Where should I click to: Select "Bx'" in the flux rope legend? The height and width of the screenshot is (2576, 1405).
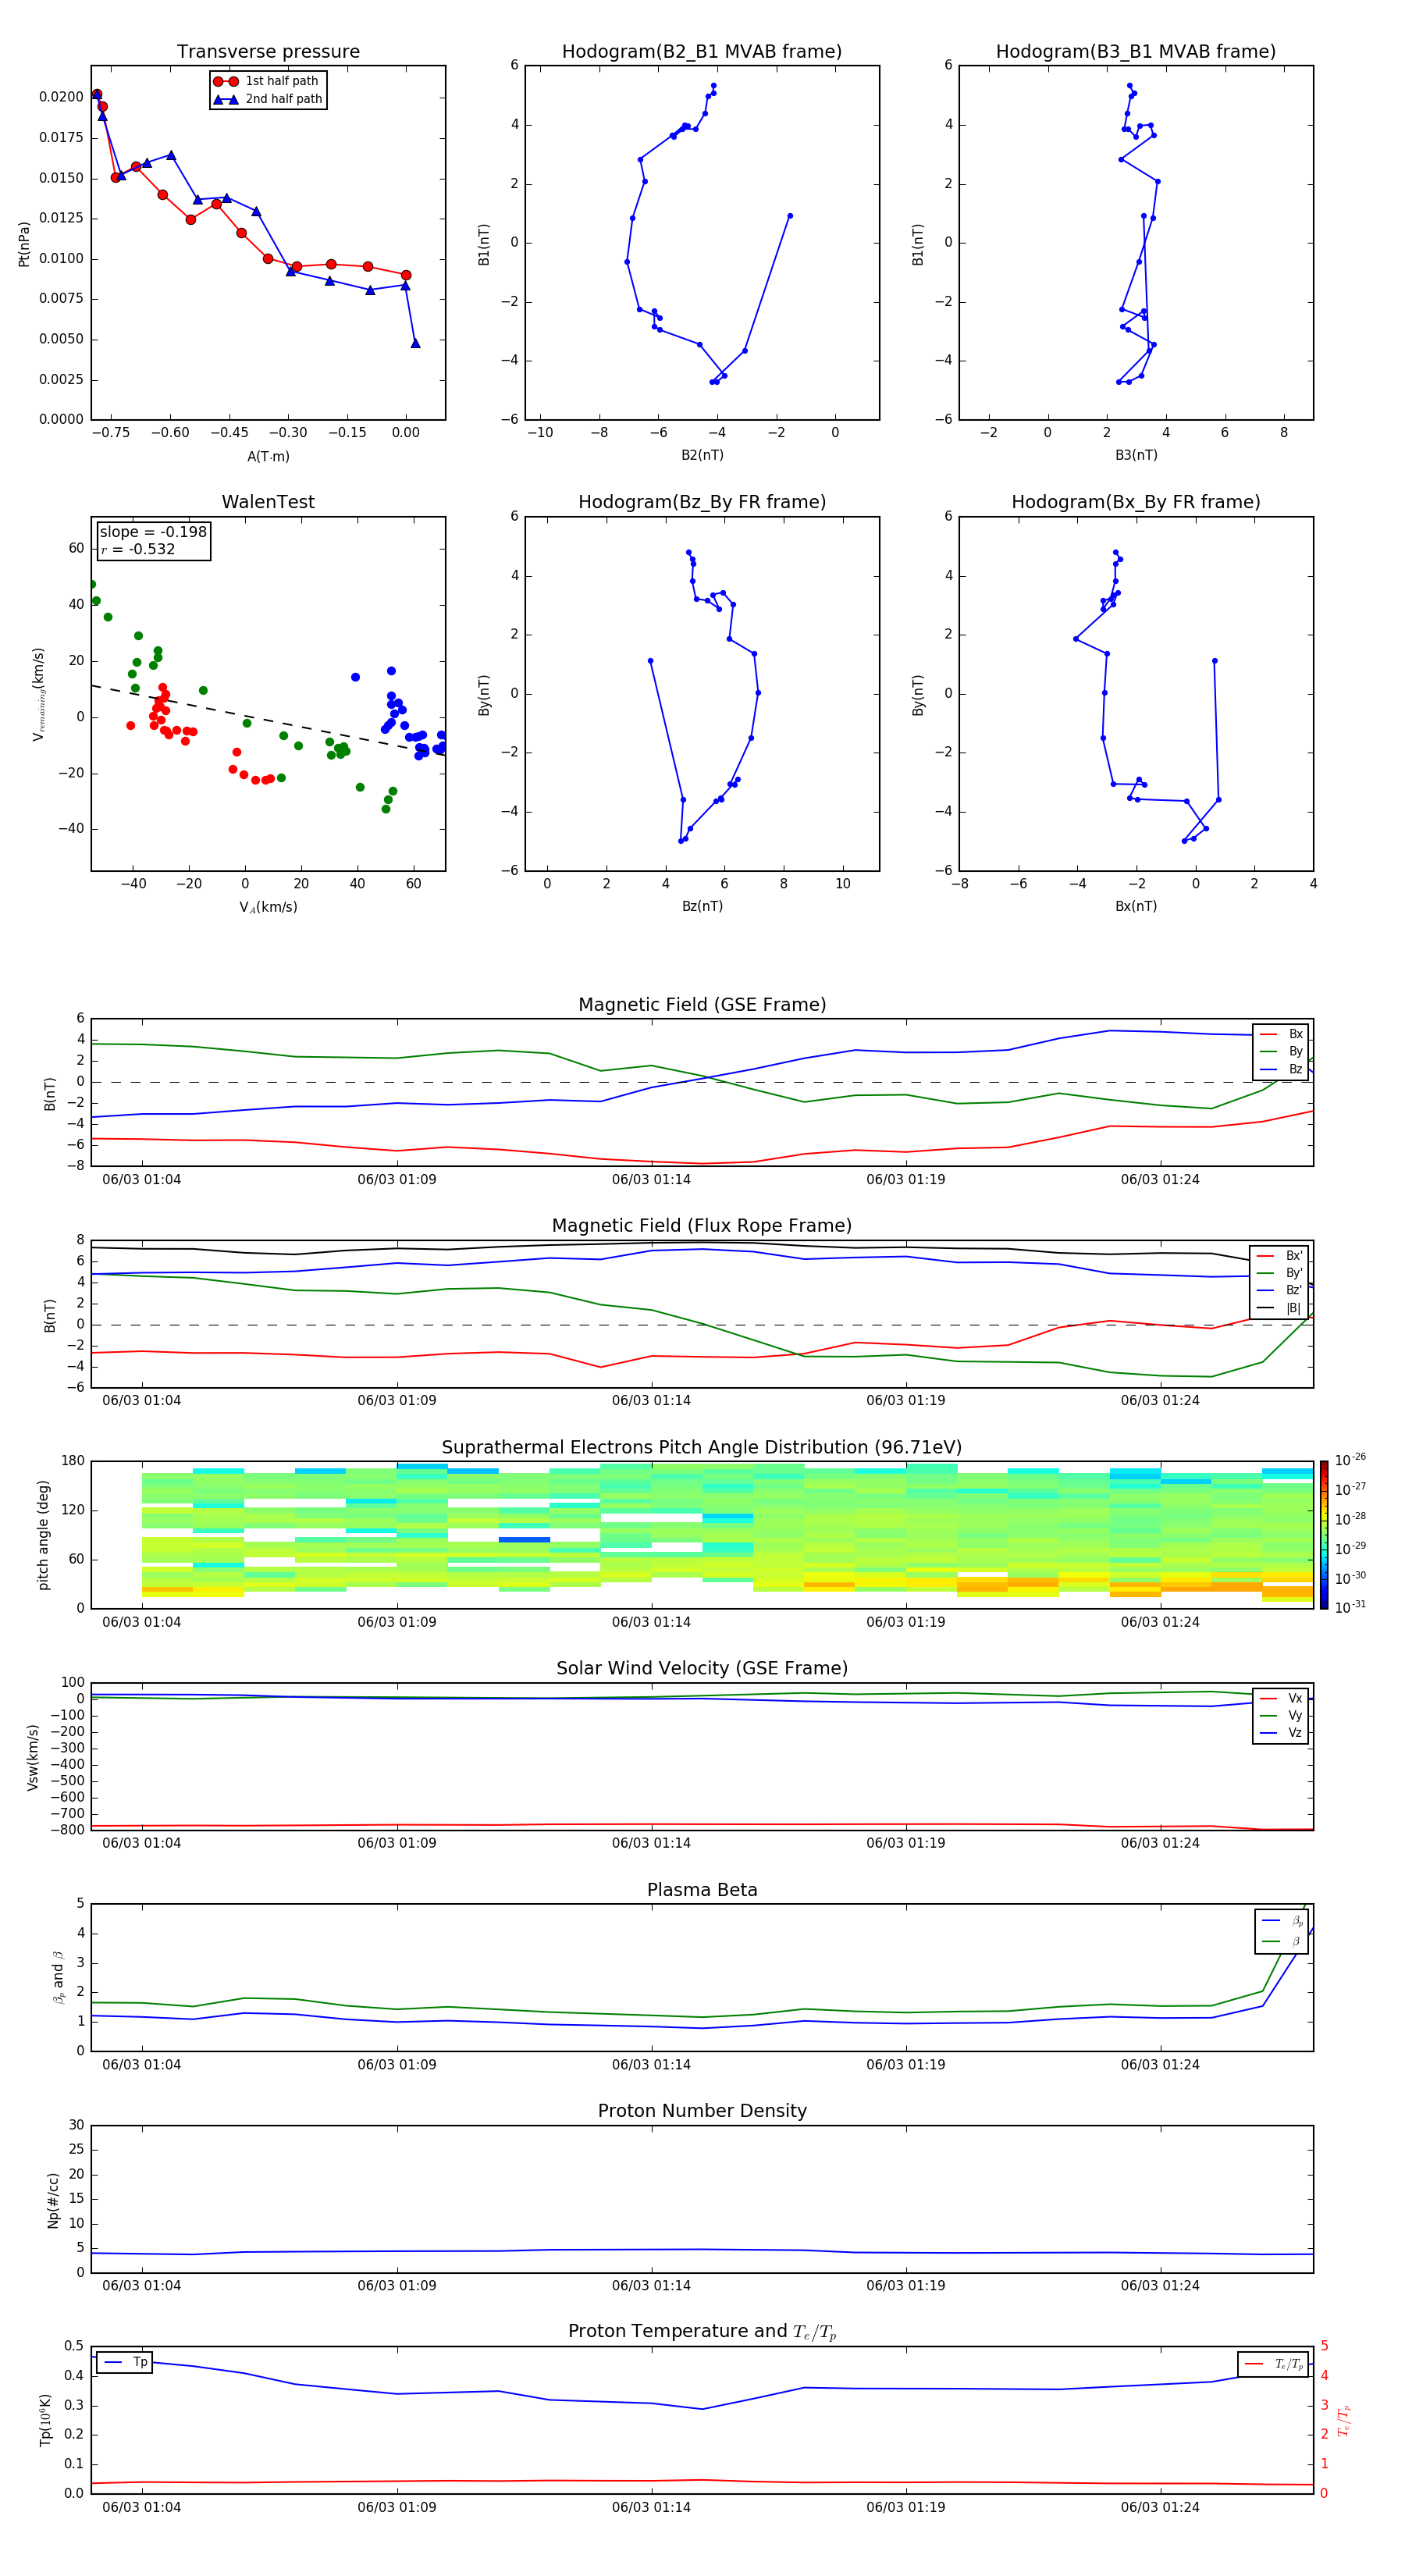coord(1281,1256)
